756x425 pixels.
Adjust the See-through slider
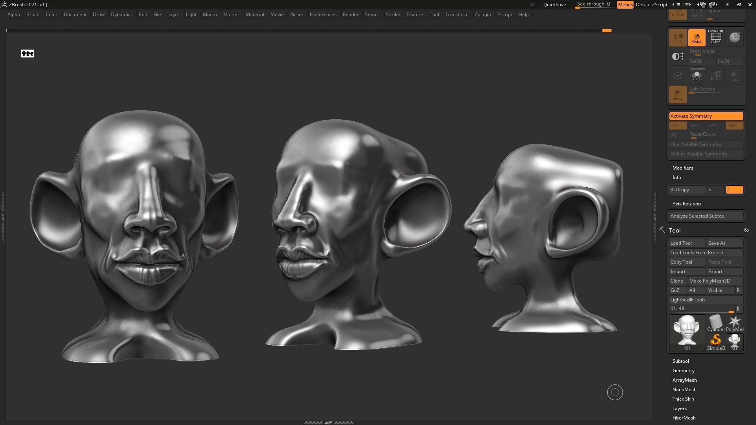pos(594,5)
